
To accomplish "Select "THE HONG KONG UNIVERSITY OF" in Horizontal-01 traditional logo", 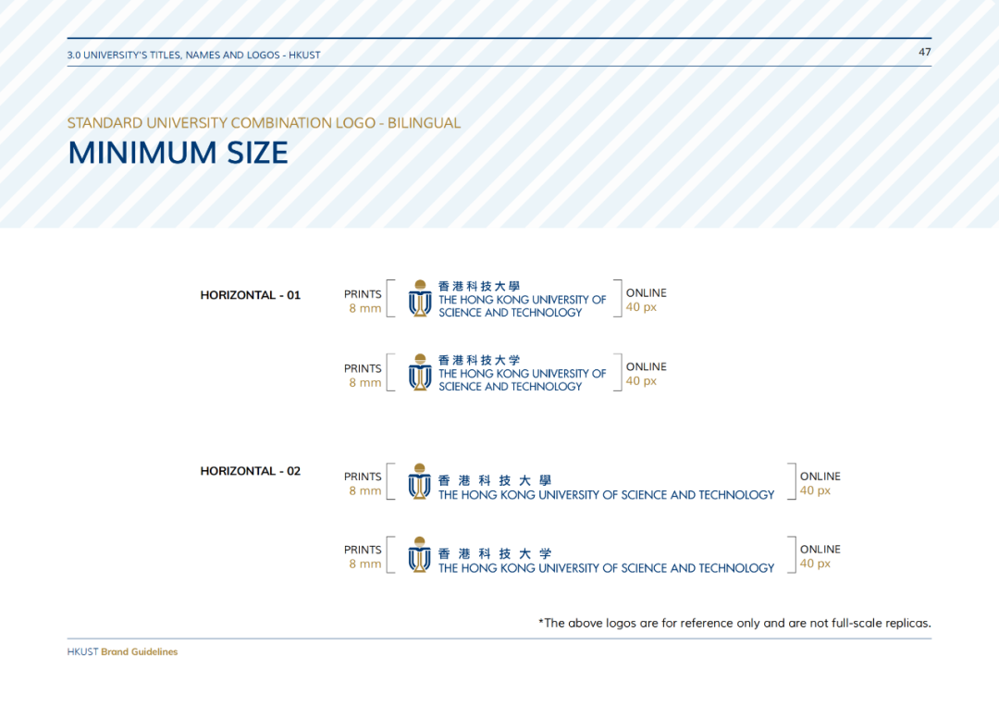I will [523, 300].
